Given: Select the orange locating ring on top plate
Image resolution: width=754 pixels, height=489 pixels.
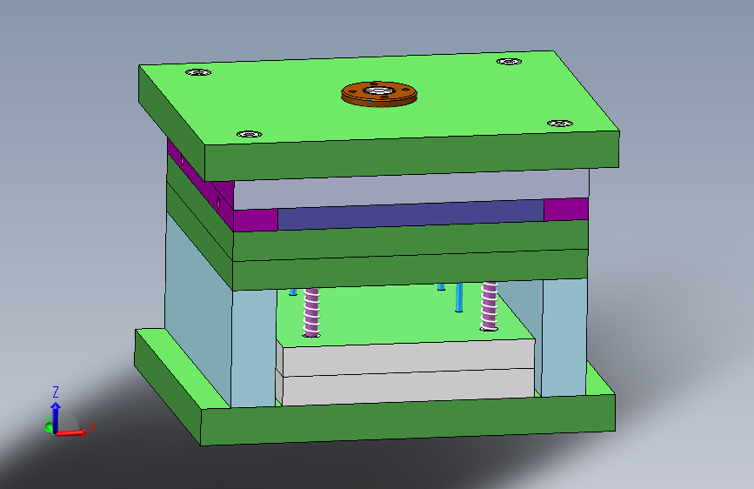Looking at the screenshot, I should 379,94.
